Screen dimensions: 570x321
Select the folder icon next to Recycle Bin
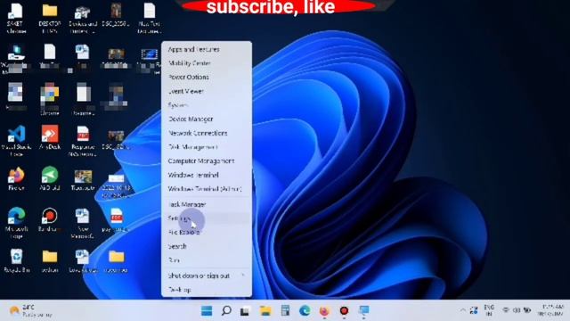[50, 260]
